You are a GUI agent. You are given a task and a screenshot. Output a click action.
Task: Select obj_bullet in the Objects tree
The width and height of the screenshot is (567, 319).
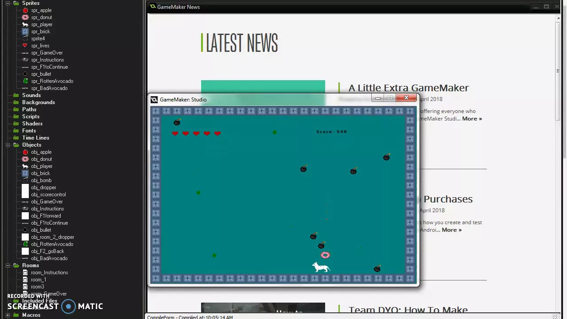click(x=41, y=230)
